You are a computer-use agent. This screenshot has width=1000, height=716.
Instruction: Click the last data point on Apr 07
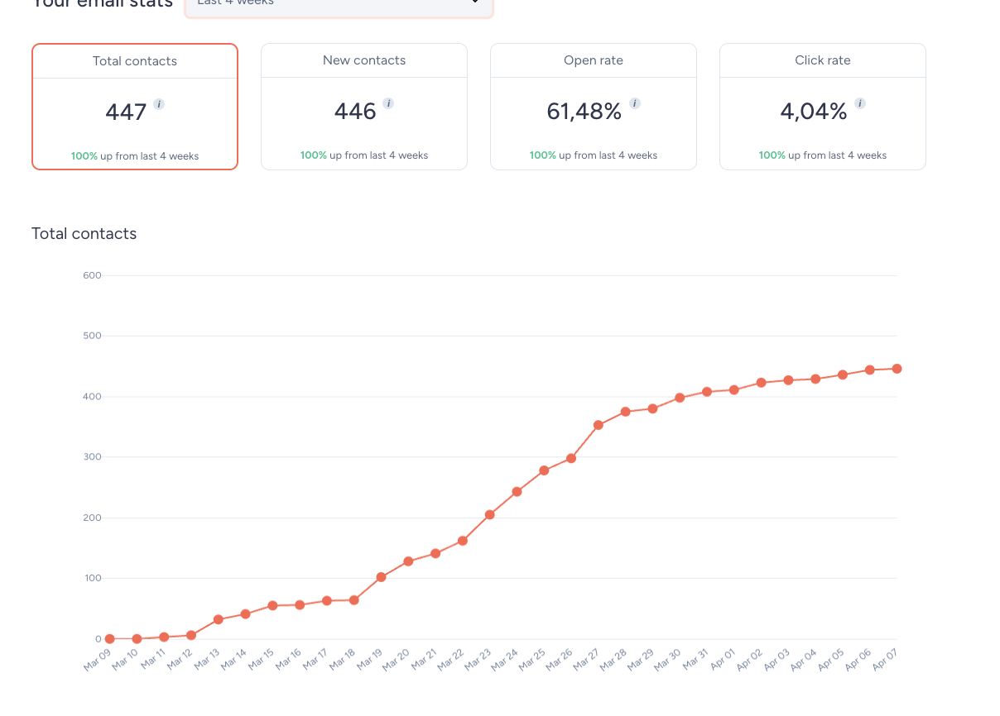[897, 369]
